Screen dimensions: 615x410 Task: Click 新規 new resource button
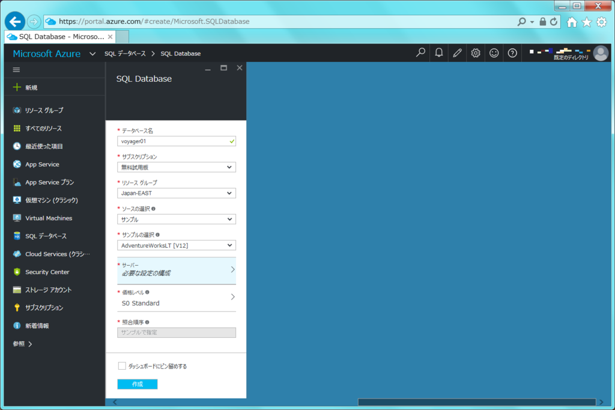25,87
